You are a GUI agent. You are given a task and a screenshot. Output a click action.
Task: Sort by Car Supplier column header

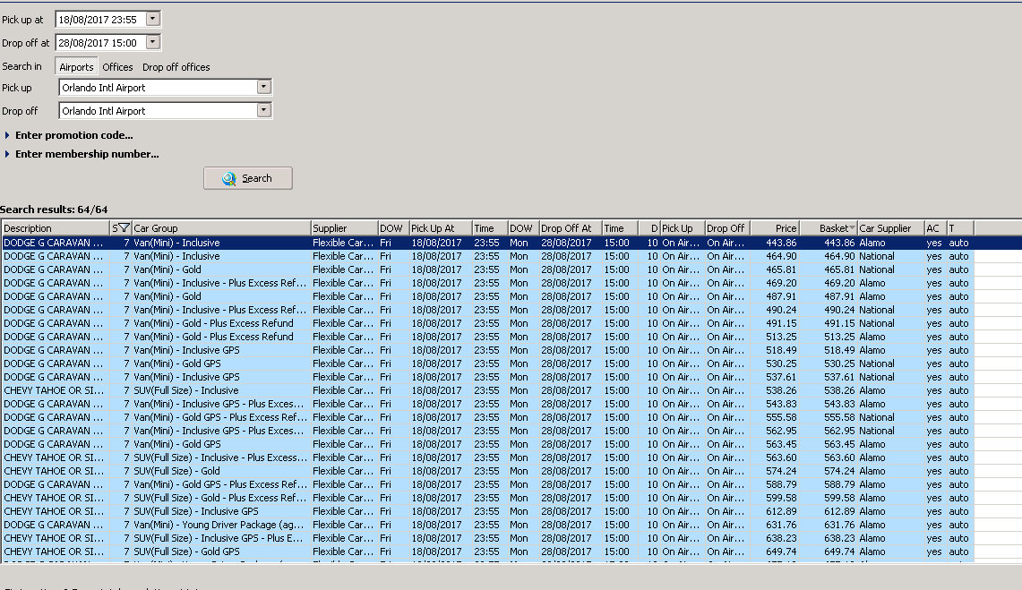[x=890, y=228]
